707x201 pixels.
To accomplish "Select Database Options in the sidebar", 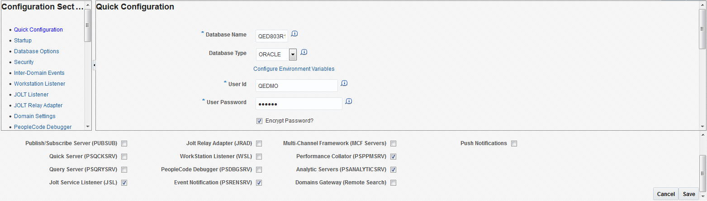I will click(36, 51).
